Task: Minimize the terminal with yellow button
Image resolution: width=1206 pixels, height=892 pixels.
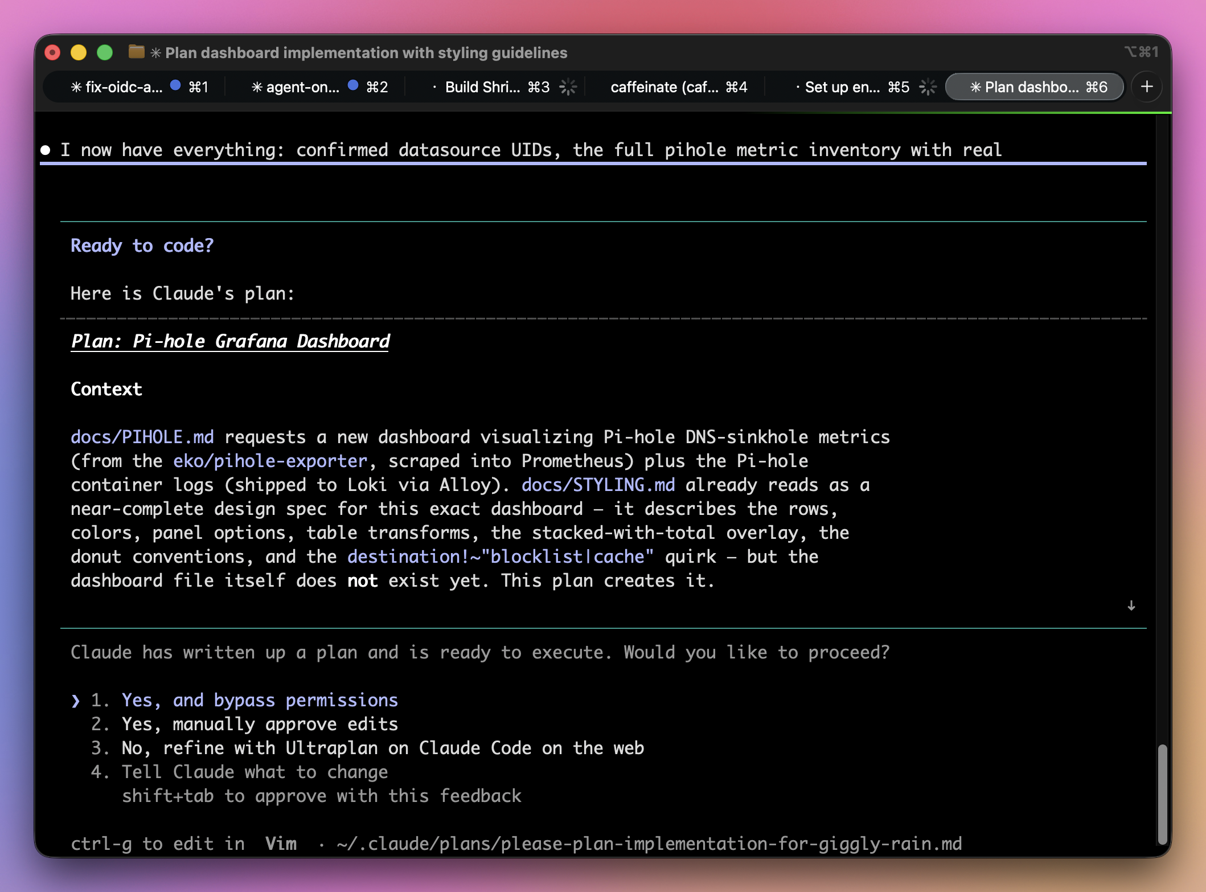Action: click(x=79, y=52)
